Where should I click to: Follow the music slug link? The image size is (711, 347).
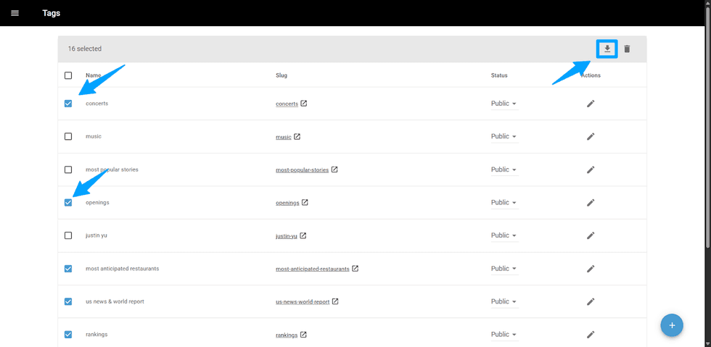point(284,137)
